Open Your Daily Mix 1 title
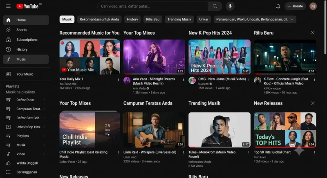This screenshot has width=327, height=178. [x=71, y=79]
